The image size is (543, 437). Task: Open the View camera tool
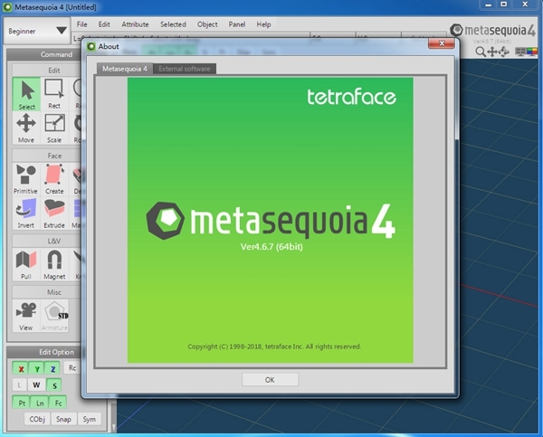click(26, 316)
